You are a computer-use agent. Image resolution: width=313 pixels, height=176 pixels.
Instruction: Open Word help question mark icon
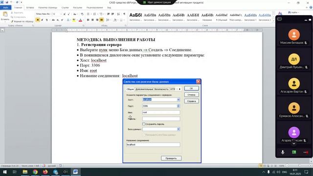(x=311, y=7)
